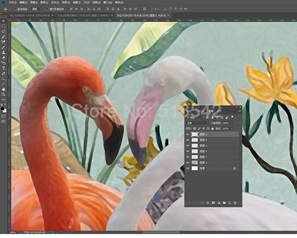297x238 pixels.
Task: Check the show transform controls checkbox
Action: [x=47, y=9]
